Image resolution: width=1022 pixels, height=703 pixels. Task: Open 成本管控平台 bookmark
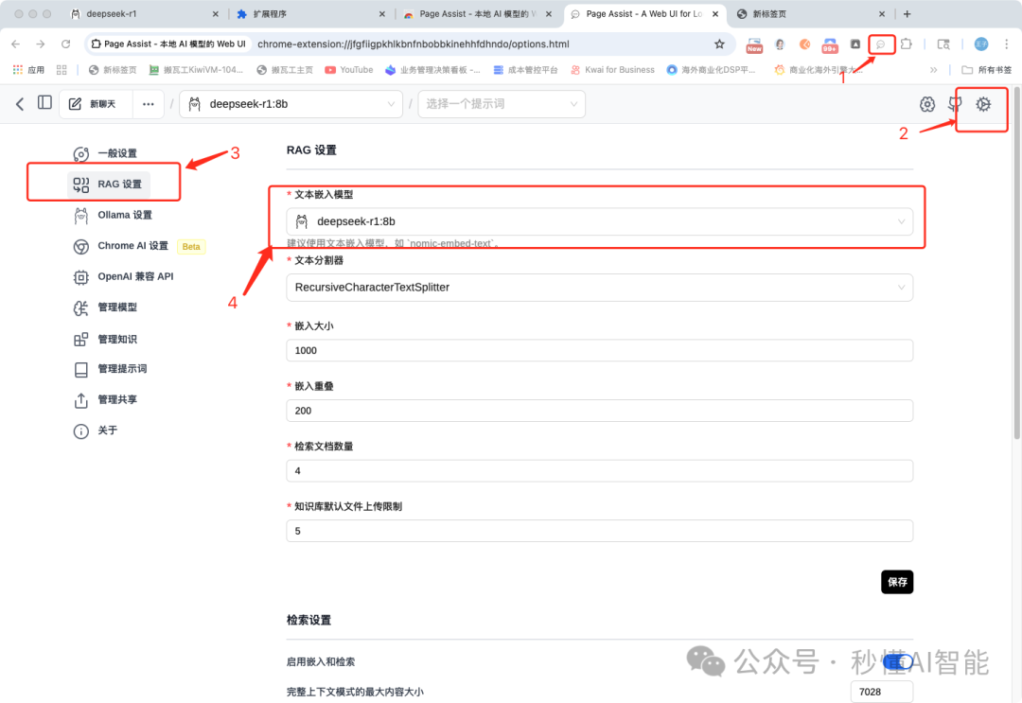525,70
